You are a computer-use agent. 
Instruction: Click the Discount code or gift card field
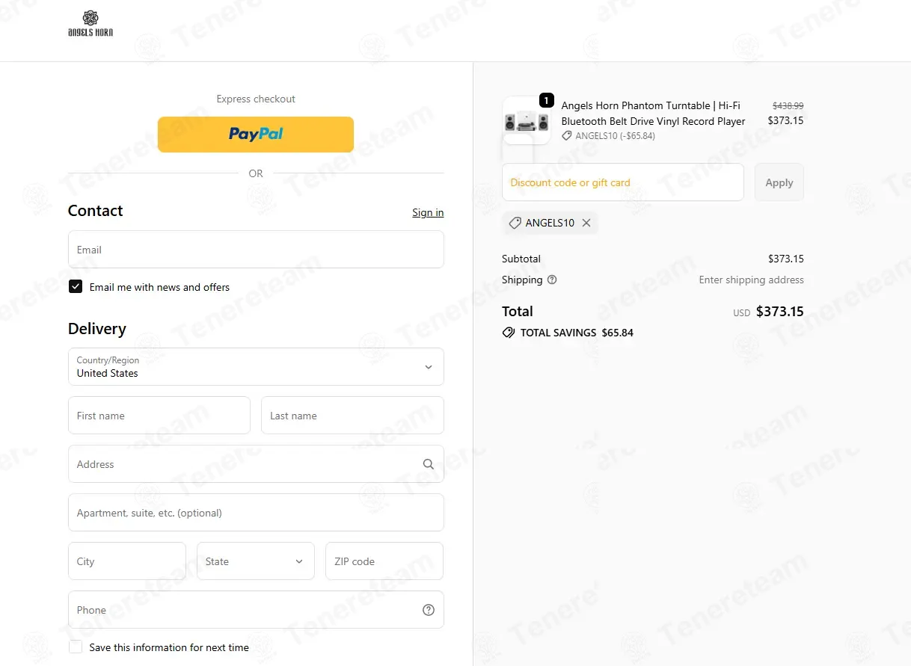623,182
